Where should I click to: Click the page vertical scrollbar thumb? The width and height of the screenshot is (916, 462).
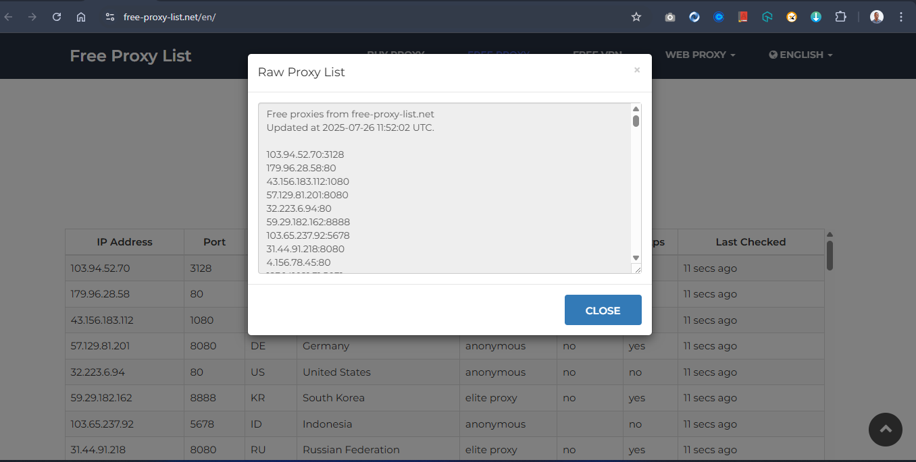(830, 255)
